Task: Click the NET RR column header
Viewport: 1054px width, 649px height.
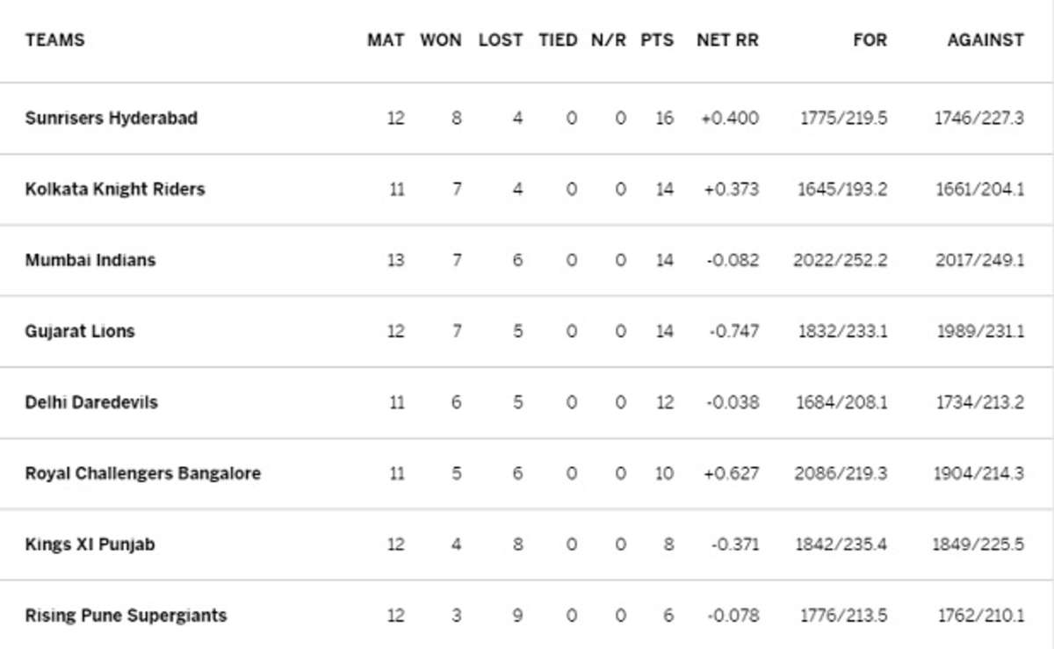Action: point(727,40)
